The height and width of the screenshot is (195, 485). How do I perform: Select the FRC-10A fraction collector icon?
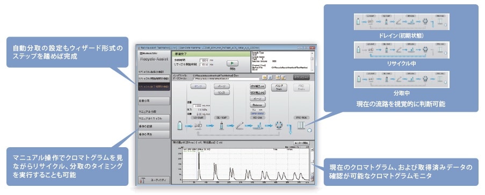[301, 125]
